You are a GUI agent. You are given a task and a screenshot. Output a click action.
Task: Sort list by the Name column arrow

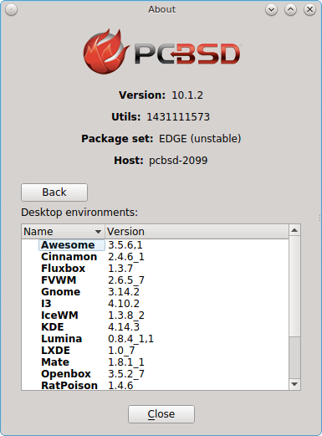coord(98,232)
